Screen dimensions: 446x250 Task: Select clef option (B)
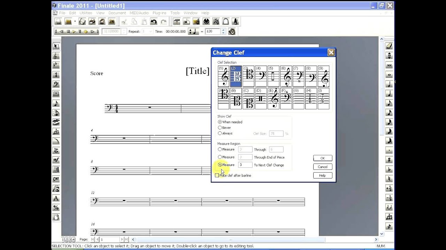(x=236, y=99)
